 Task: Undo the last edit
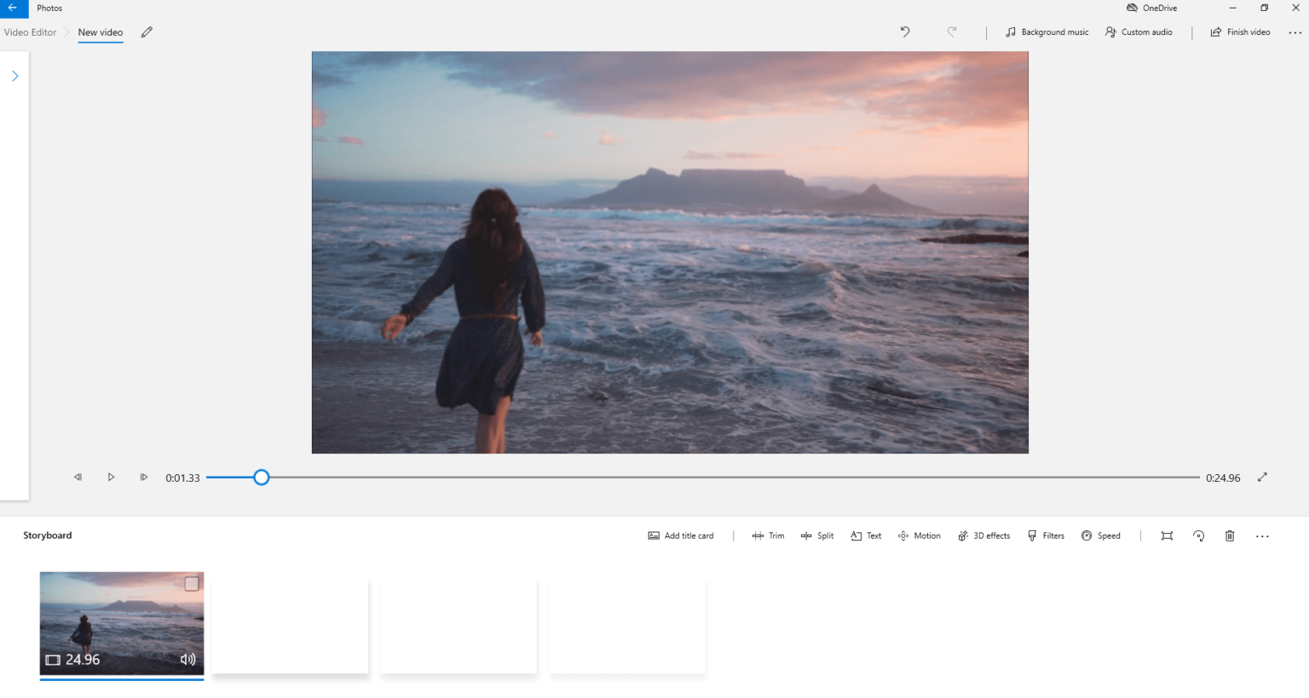[x=905, y=32]
